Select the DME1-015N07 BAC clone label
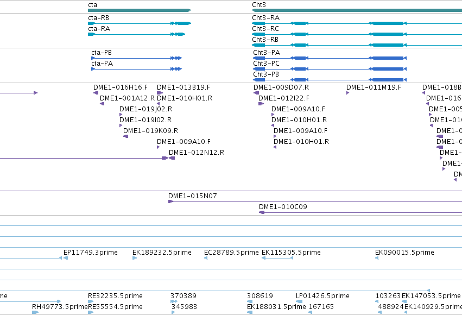This screenshot has width=462, height=315. click(x=192, y=196)
